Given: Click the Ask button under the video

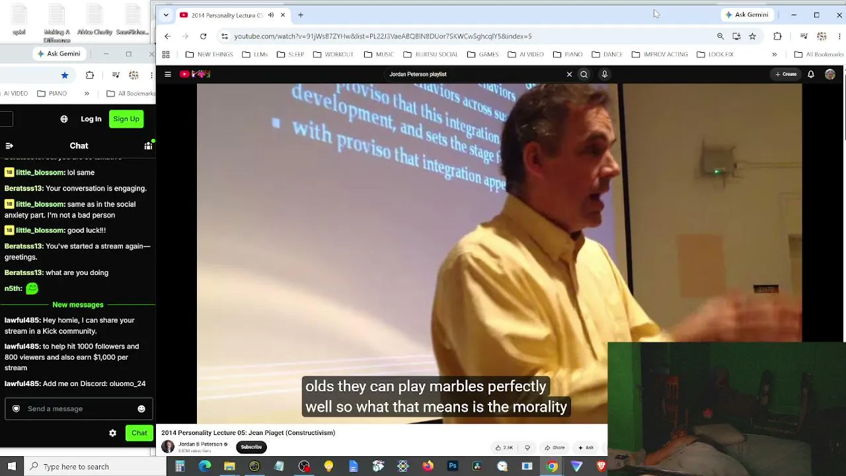Looking at the screenshot, I should click(586, 448).
